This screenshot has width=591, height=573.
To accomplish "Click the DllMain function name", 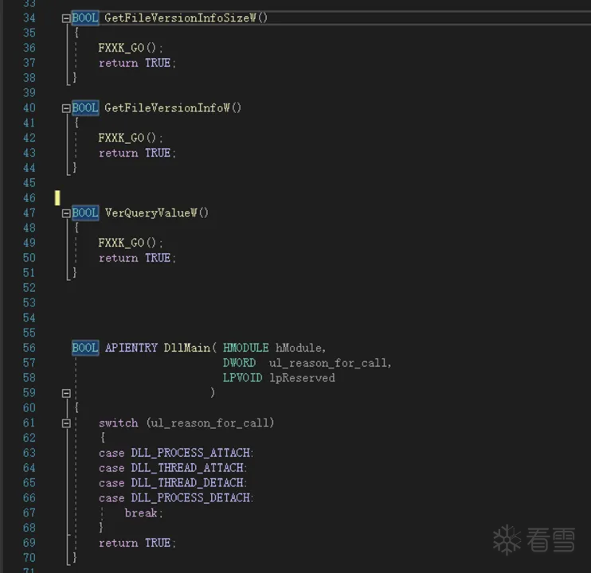I will [187, 348].
